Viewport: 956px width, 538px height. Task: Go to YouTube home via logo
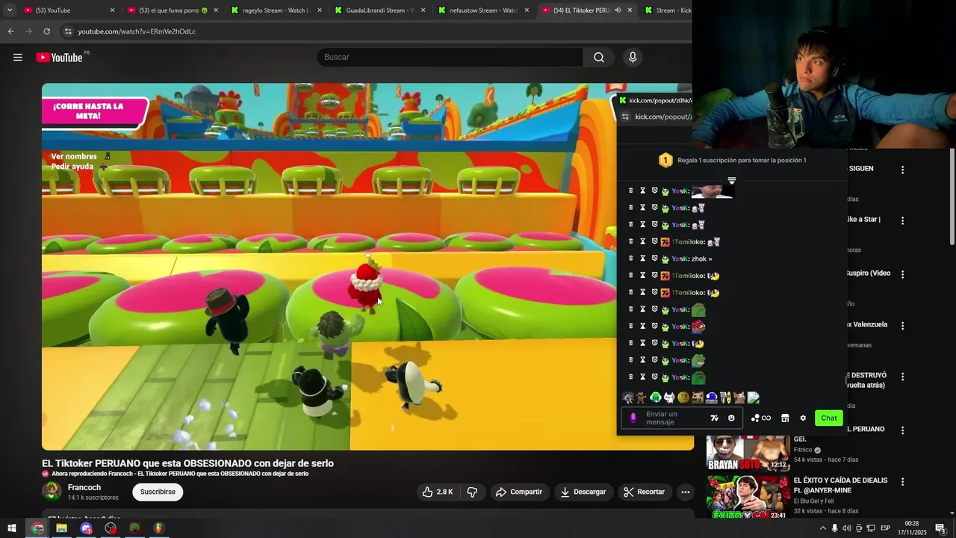click(59, 58)
